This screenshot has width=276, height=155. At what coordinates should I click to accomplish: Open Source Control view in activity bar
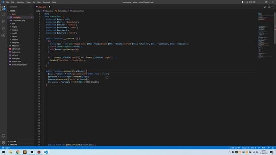click(x=3, y=22)
